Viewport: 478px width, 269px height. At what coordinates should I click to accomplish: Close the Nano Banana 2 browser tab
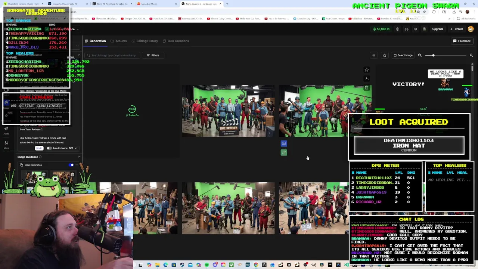point(220,4)
